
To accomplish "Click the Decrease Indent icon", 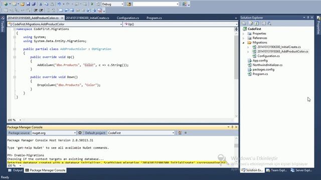I will 36,10.
